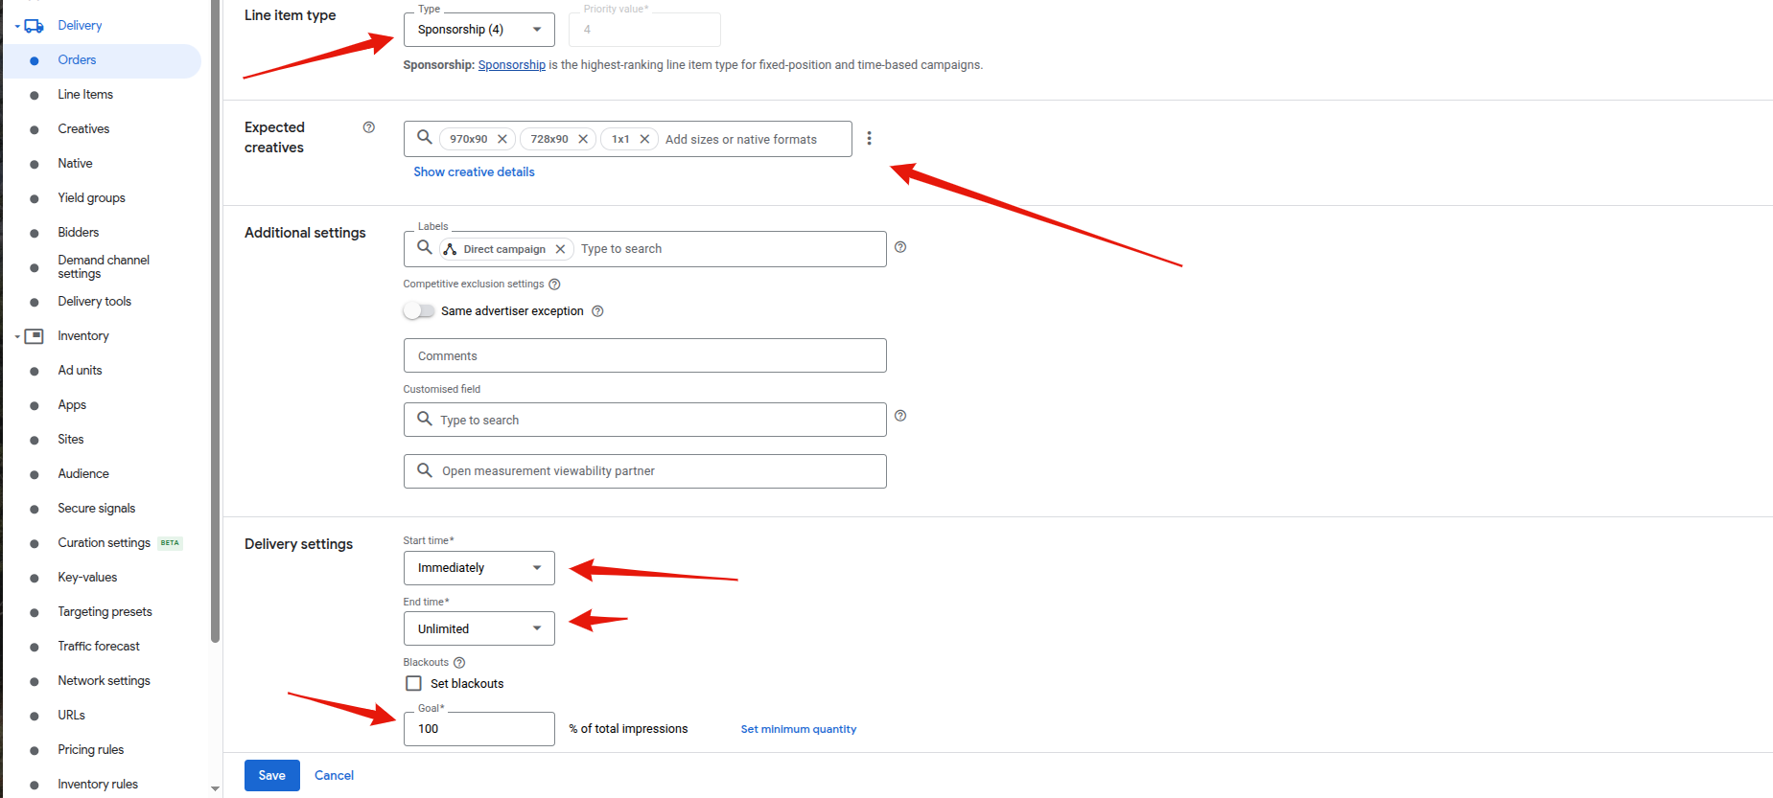Click the Save button

pos(271,775)
